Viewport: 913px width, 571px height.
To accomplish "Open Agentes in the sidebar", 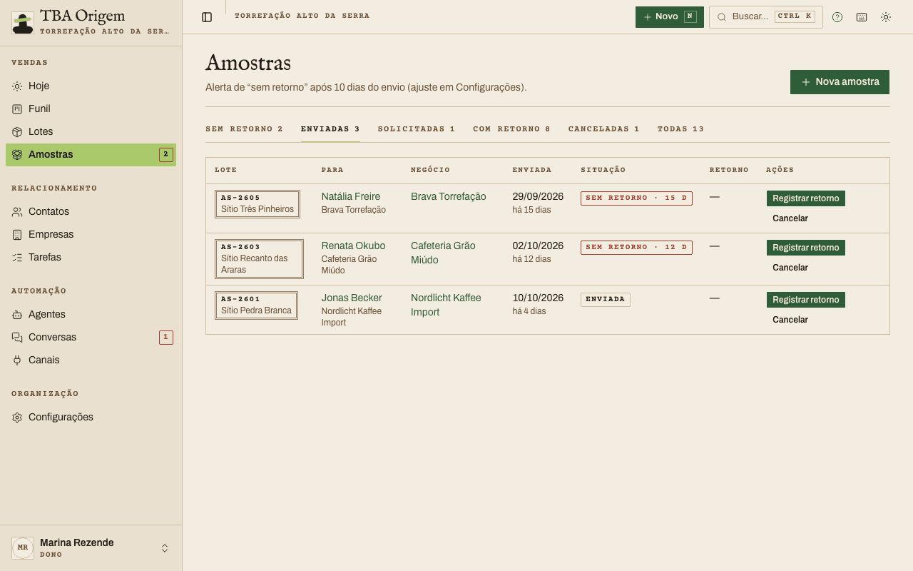I will [x=91, y=314].
